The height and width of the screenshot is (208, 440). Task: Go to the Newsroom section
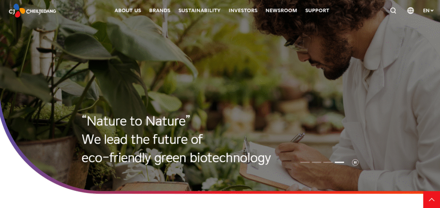[x=281, y=11]
